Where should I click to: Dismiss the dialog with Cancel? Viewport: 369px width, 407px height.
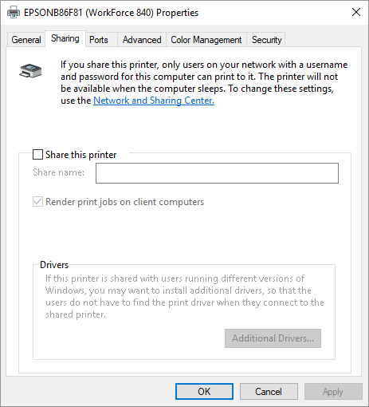click(269, 392)
